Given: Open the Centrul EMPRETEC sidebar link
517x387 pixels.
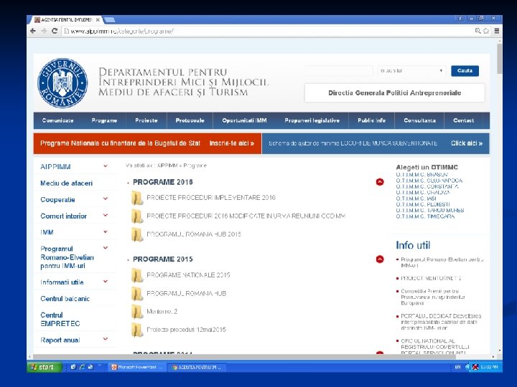Looking at the screenshot, I should (x=60, y=319).
